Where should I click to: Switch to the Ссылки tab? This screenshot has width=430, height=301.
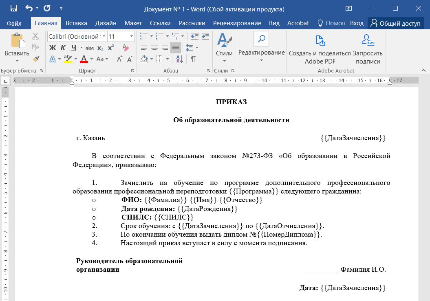[x=160, y=23]
